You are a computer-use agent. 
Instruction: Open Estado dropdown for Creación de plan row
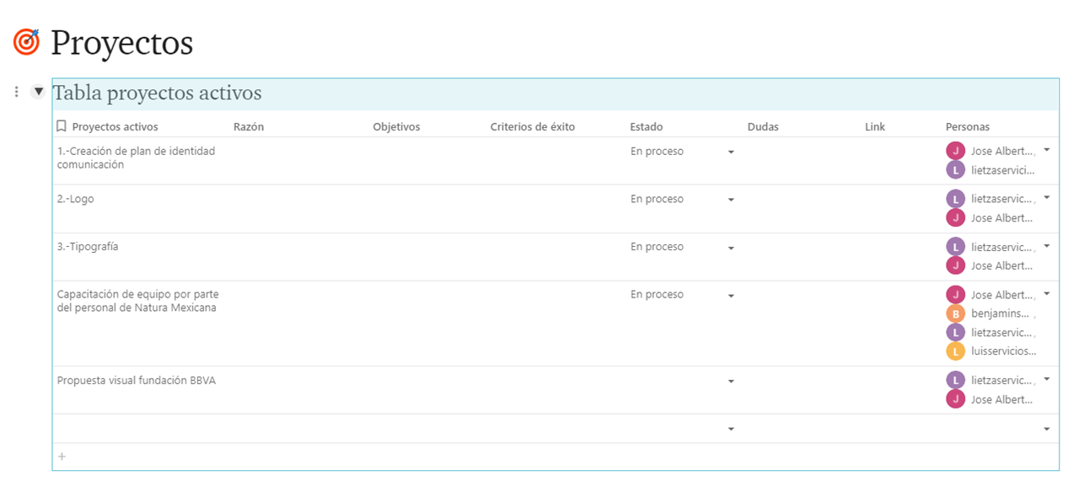pyautogui.click(x=731, y=153)
